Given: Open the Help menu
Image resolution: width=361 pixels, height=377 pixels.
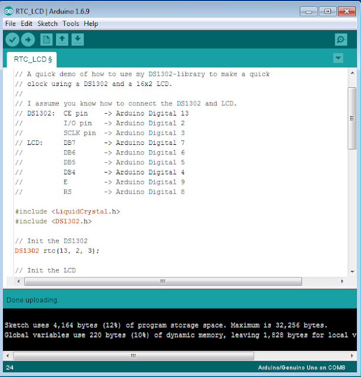Looking at the screenshot, I should [x=91, y=24].
